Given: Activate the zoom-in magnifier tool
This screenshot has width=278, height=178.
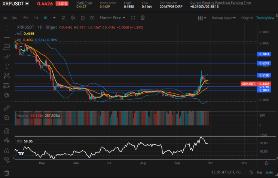Looking at the screenshot, I should coord(7,118).
